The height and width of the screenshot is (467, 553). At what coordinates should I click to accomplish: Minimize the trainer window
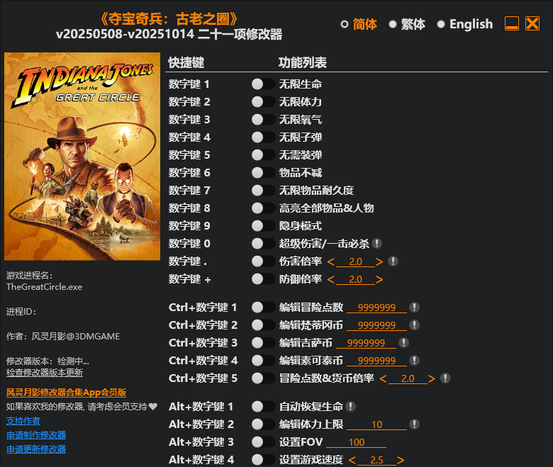pos(512,24)
